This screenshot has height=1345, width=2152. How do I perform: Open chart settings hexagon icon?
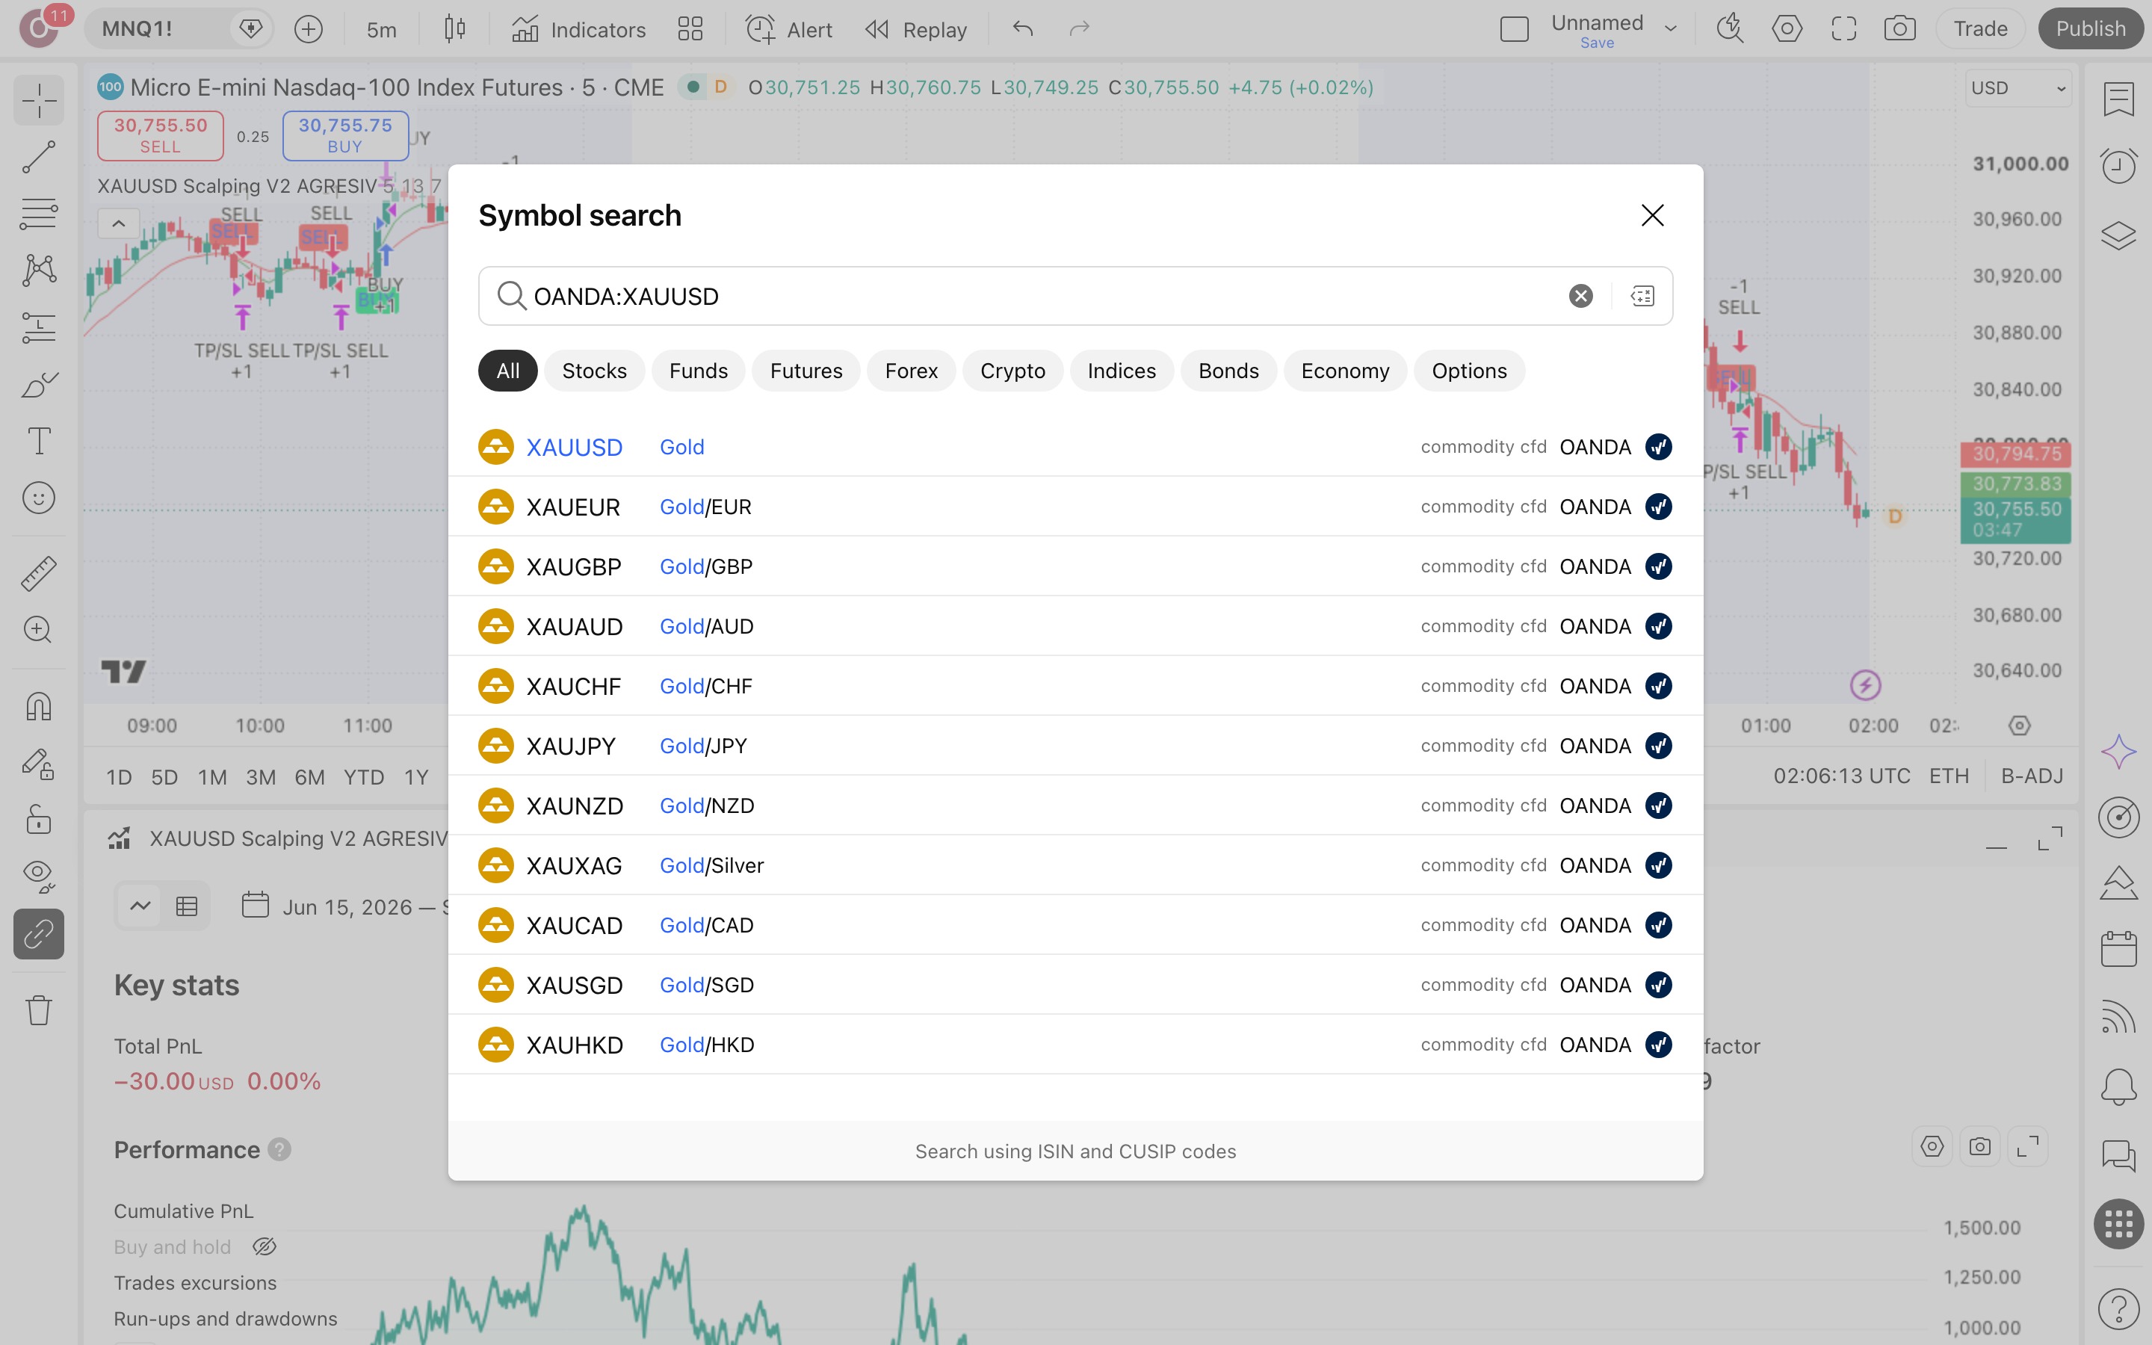(x=1787, y=29)
